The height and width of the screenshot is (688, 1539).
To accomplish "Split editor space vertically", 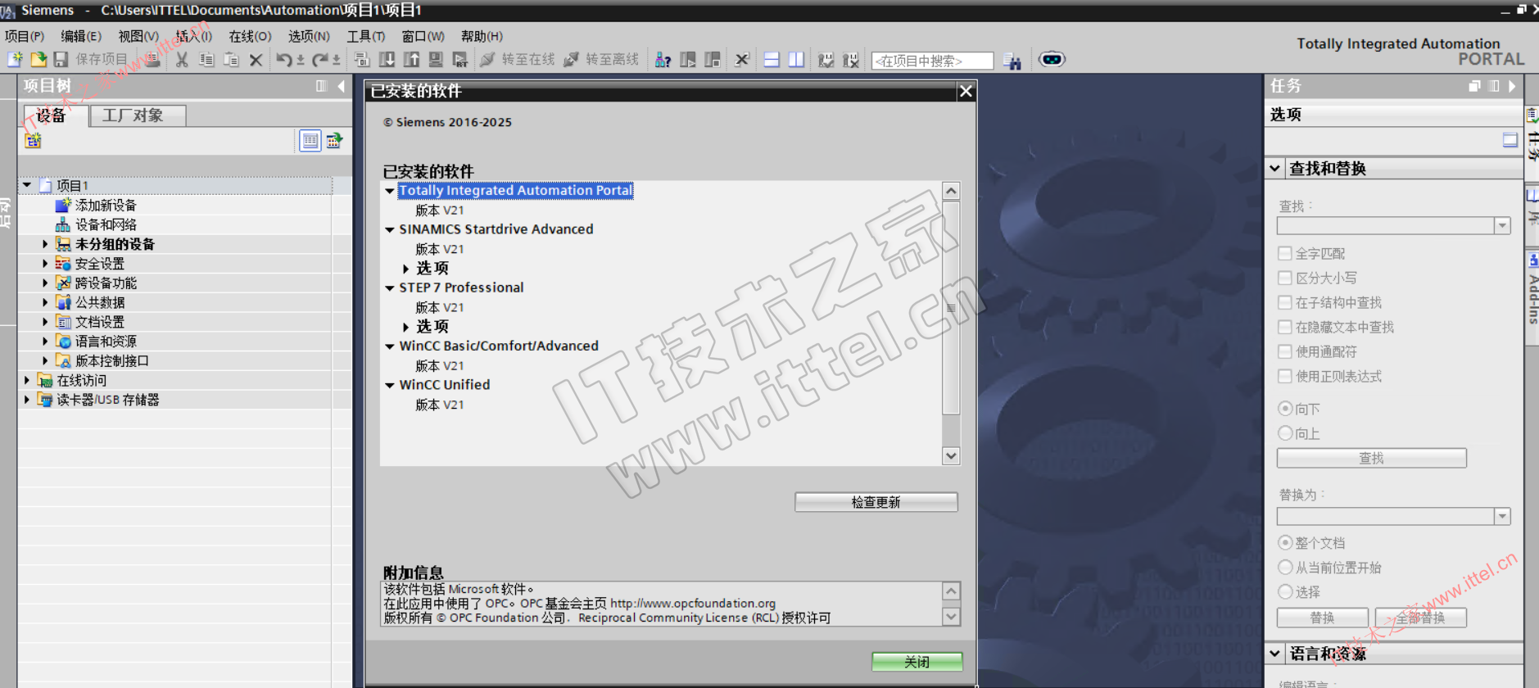I will [795, 60].
